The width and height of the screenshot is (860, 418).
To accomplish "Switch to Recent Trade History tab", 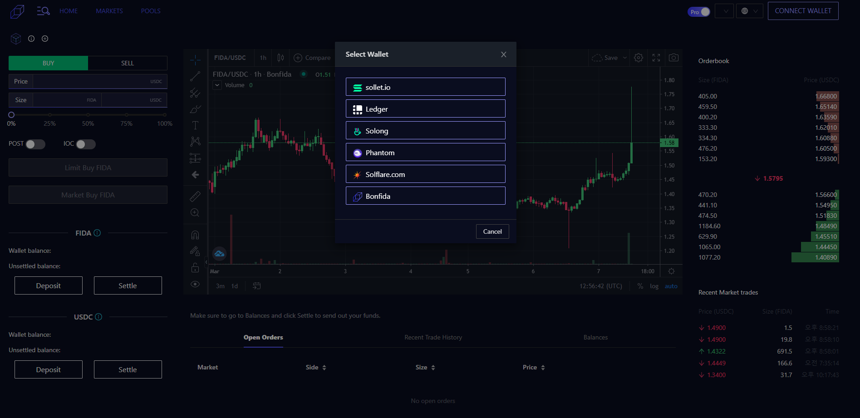I will pyautogui.click(x=433, y=337).
